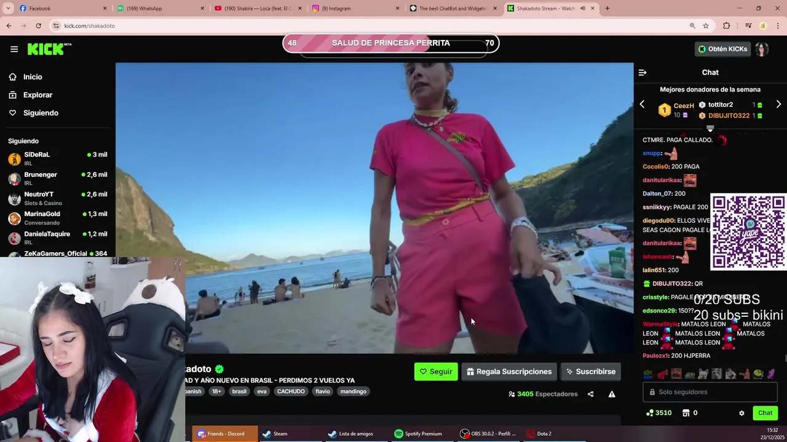Switch to the Facebook browser tab

click(x=61, y=9)
